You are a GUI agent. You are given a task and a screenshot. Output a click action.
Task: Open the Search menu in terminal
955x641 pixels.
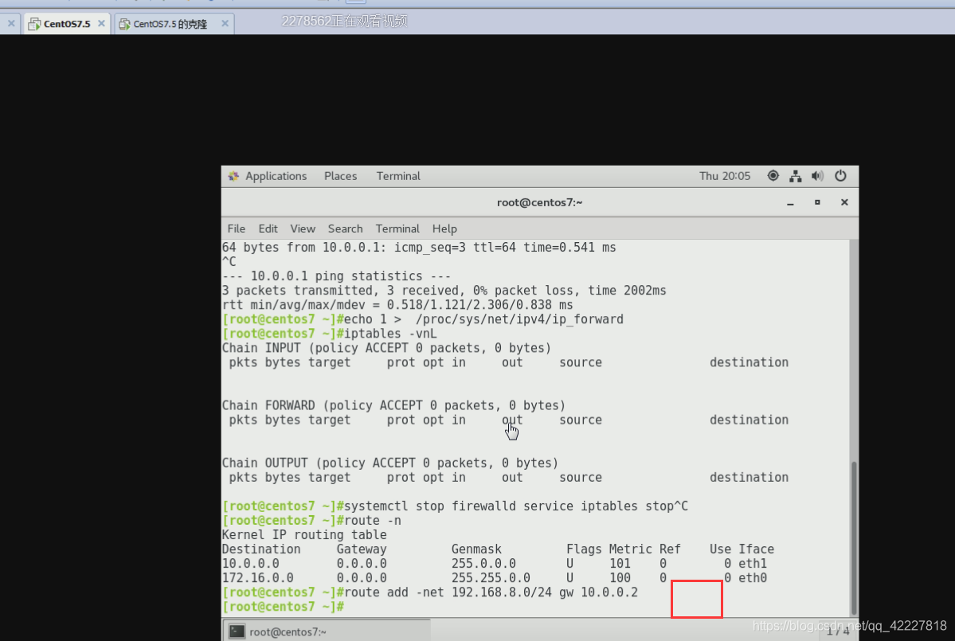346,229
